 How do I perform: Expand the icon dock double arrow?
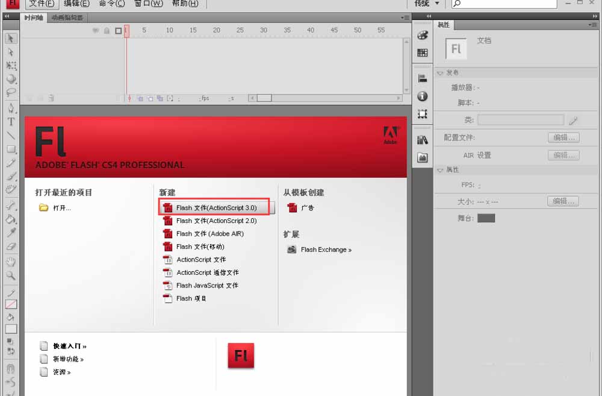click(429, 16)
